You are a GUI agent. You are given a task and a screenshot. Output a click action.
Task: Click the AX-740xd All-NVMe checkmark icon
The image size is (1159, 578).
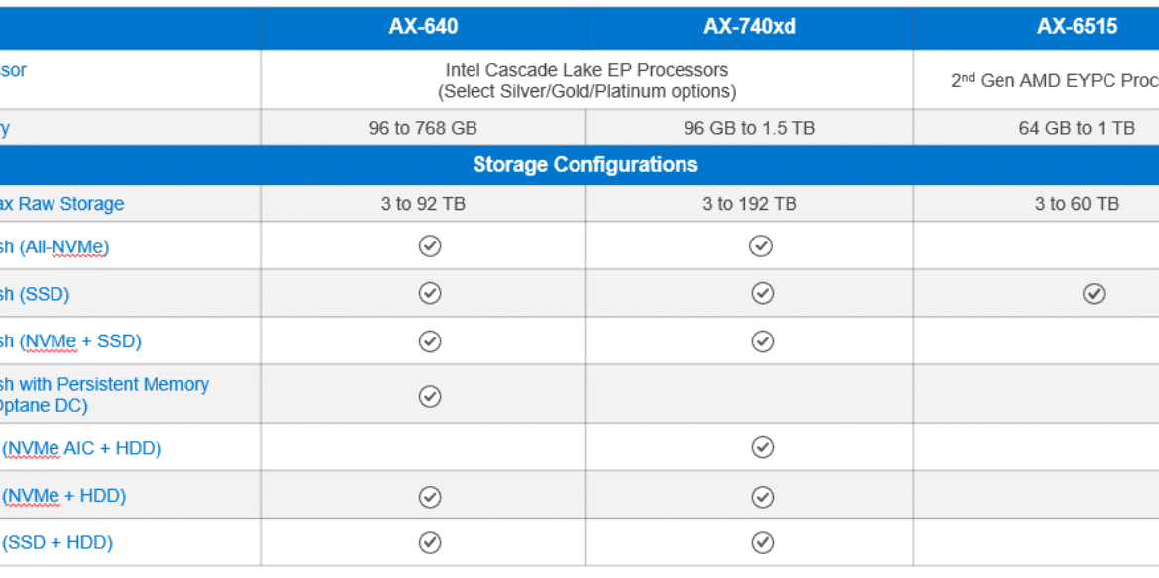(x=761, y=245)
